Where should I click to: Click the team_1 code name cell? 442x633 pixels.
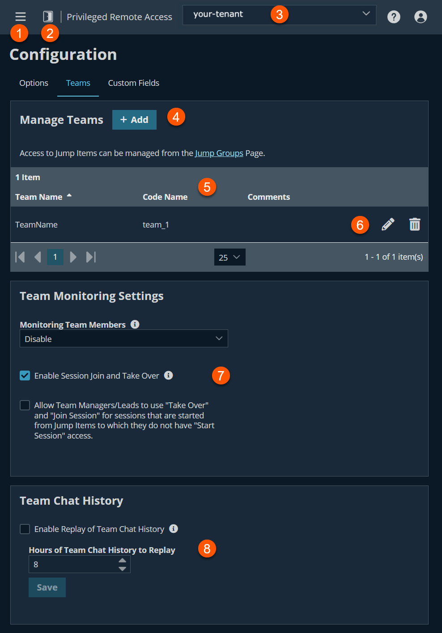[x=156, y=225]
